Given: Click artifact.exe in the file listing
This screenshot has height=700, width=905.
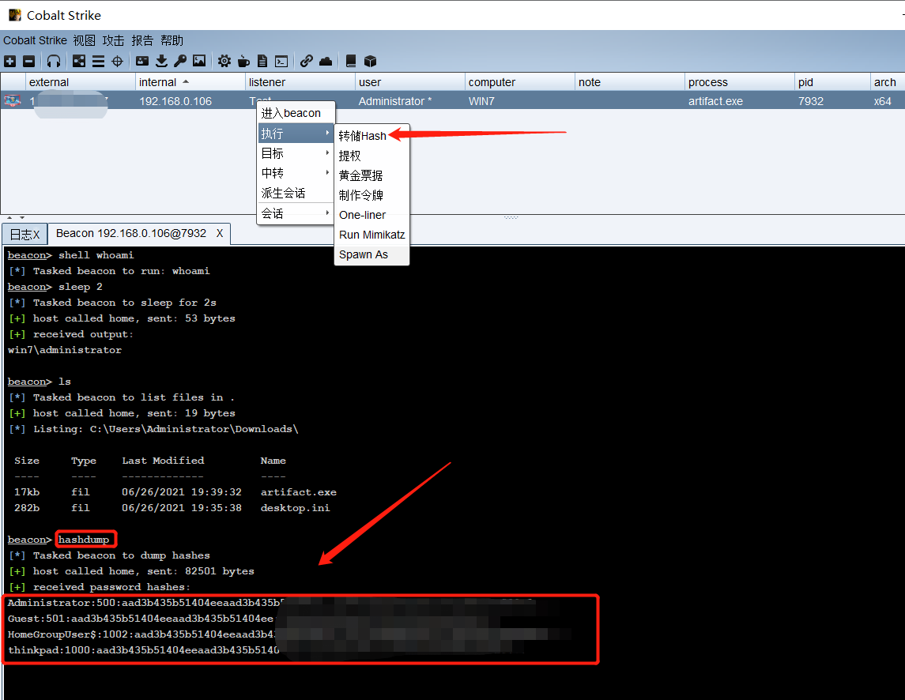Looking at the screenshot, I should pos(299,492).
